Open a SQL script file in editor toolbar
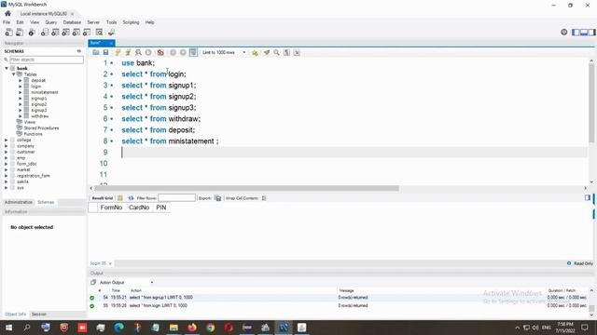Screen dimensions: 597x335 pos(96,52)
